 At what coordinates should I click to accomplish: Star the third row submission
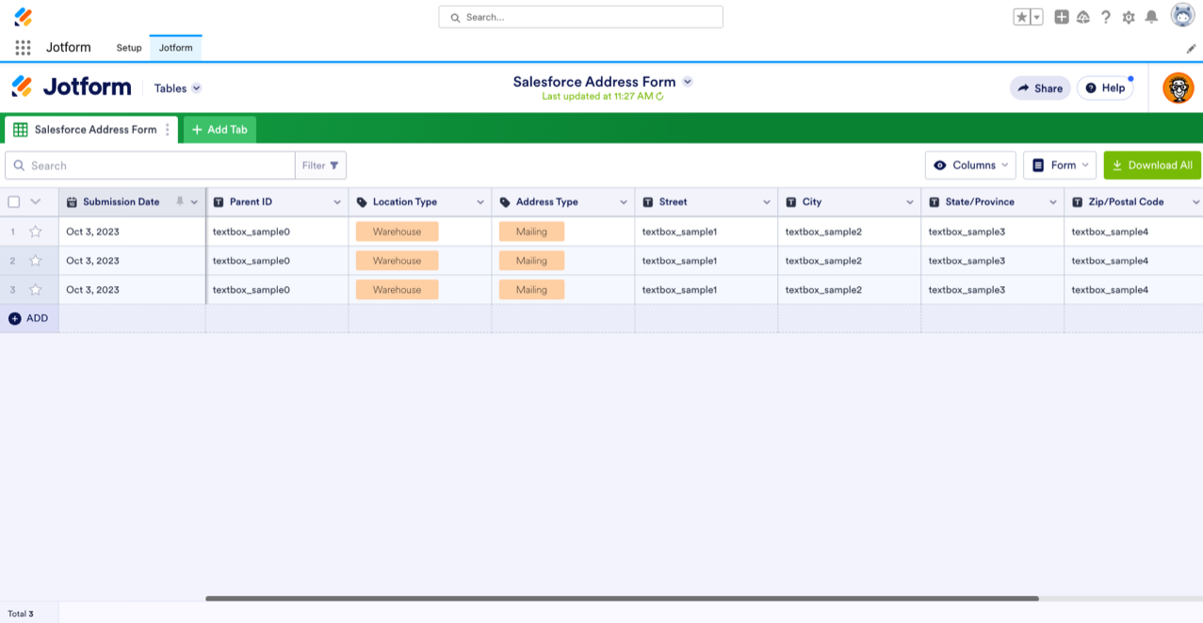pyautogui.click(x=36, y=290)
